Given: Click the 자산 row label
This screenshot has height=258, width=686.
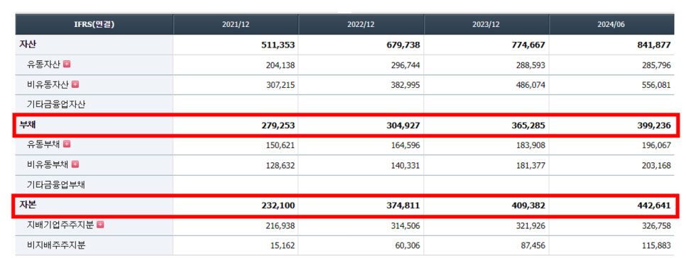Looking at the screenshot, I should (27, 44).
